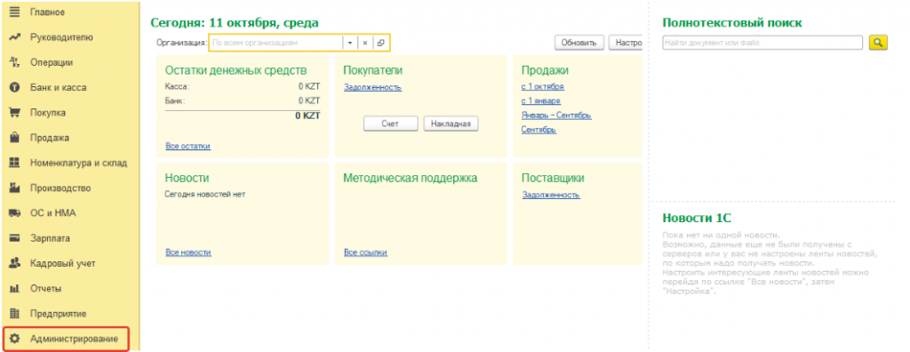Click the Продажи heading

point(545,70)
